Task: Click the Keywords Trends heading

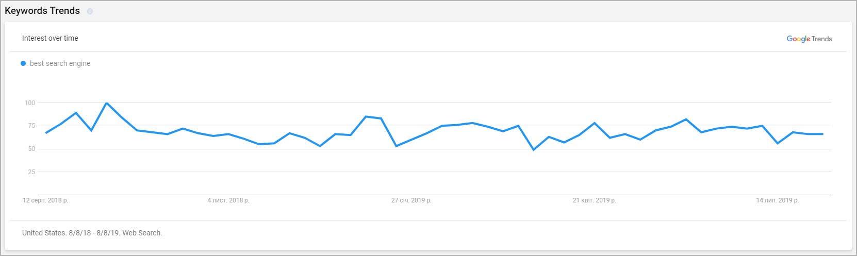Action: click(x=42, y=11)
